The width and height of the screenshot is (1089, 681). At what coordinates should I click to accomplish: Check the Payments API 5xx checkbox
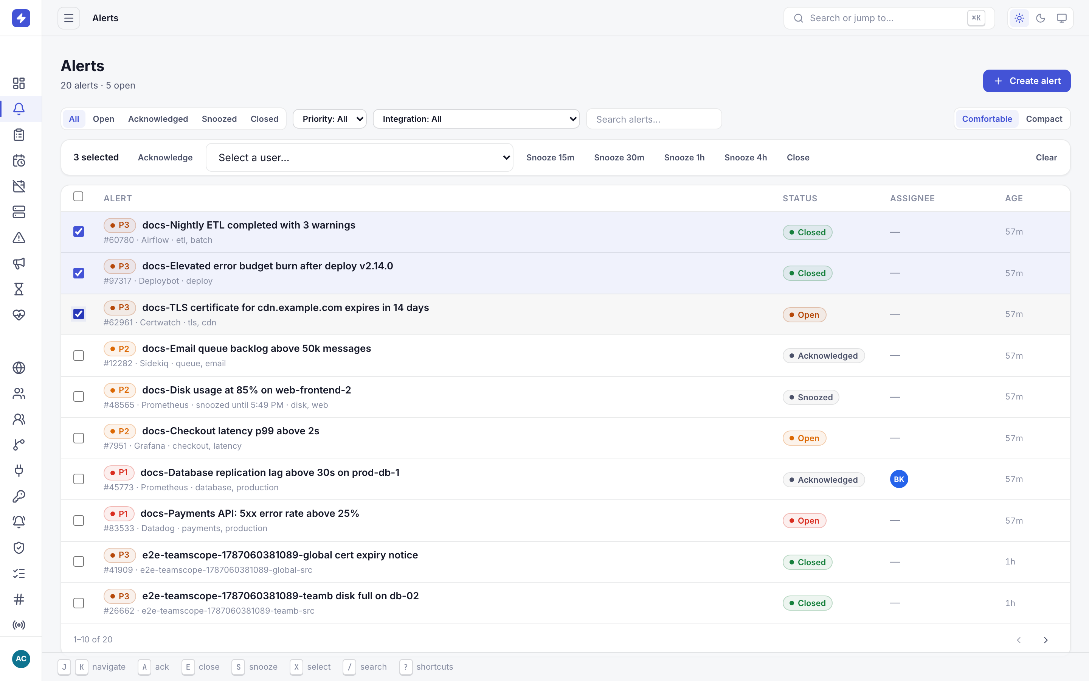pos(79,520)
